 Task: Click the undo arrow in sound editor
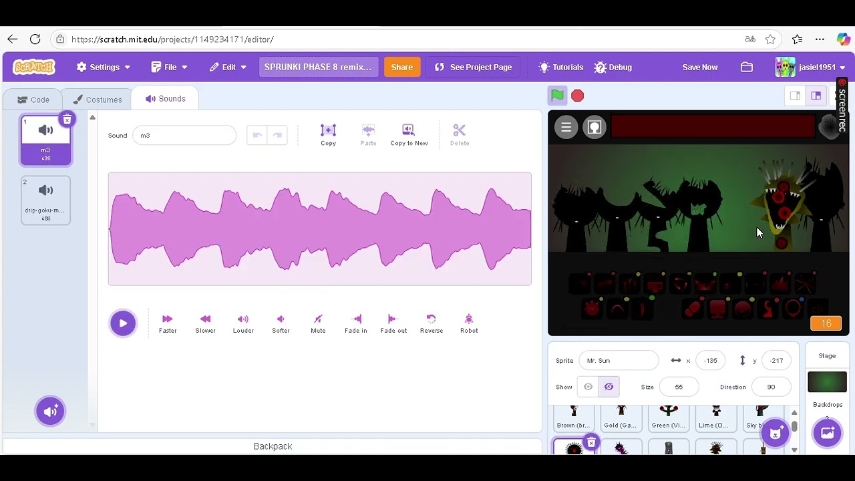256,135
